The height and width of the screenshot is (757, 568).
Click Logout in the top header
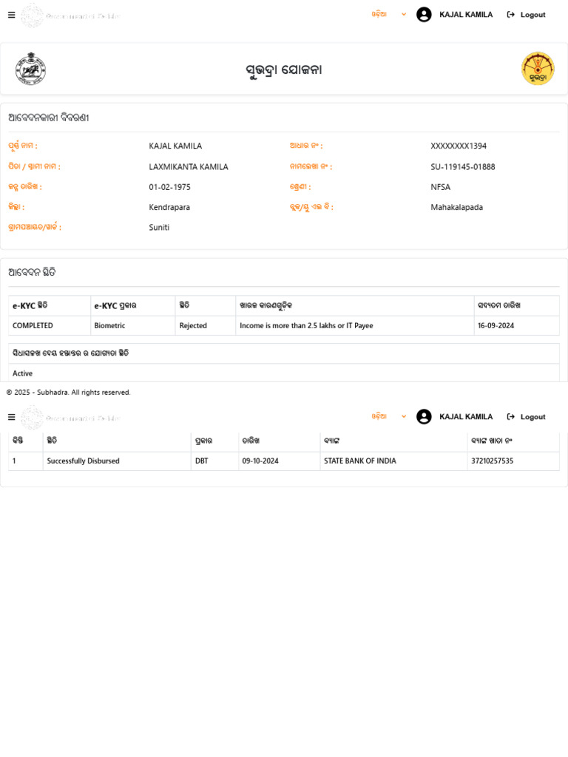coord(526,15)
